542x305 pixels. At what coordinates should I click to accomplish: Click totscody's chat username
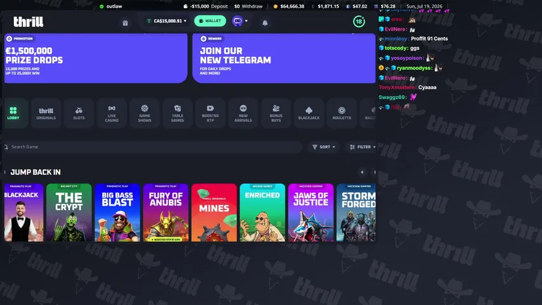[x=396, y=48]
